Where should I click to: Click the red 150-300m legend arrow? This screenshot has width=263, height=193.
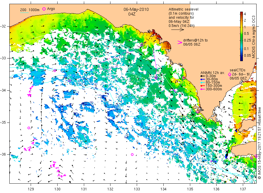coord(203,86)
